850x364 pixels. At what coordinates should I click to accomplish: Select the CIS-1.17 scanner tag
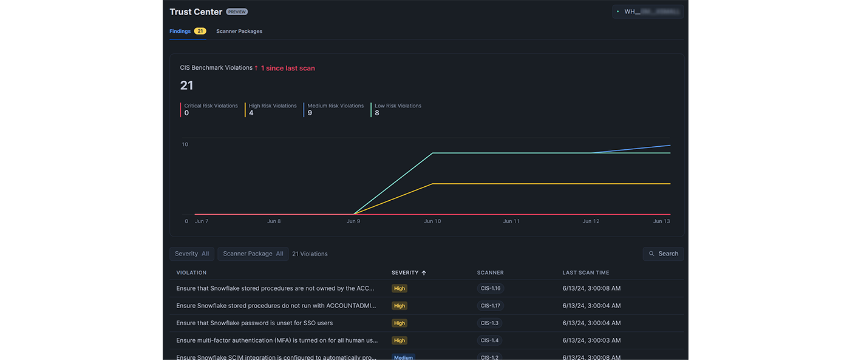coord(490,306)
